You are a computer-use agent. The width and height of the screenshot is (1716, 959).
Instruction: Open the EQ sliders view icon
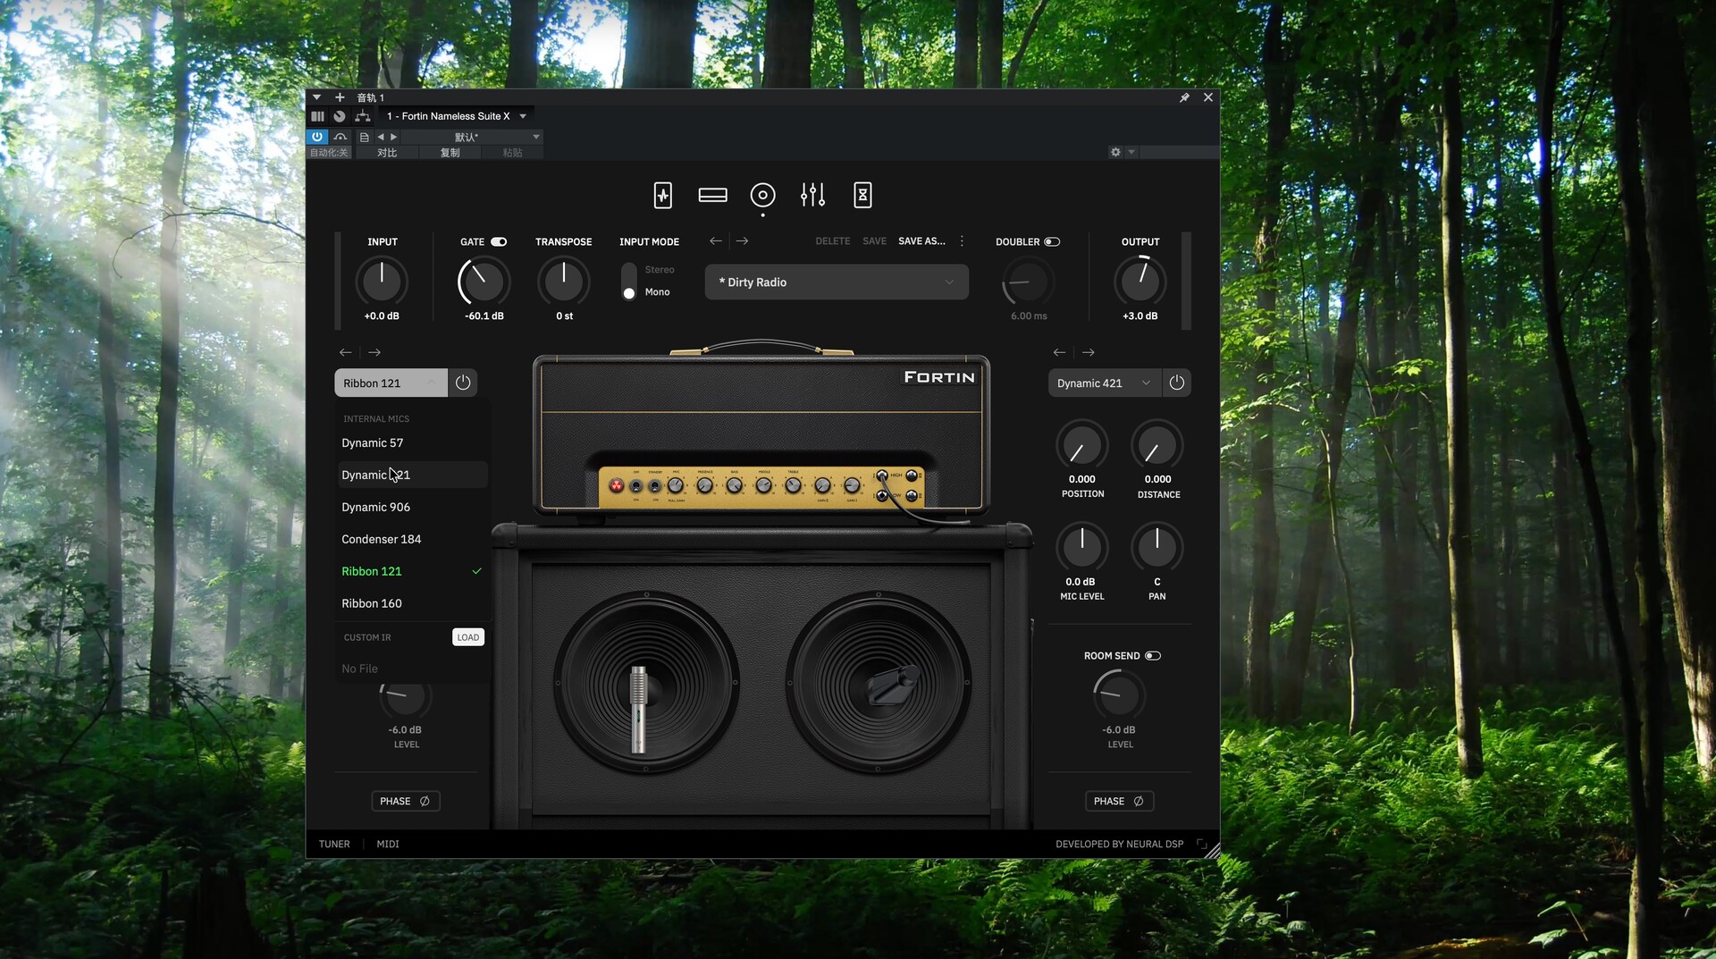pos(812,195)
